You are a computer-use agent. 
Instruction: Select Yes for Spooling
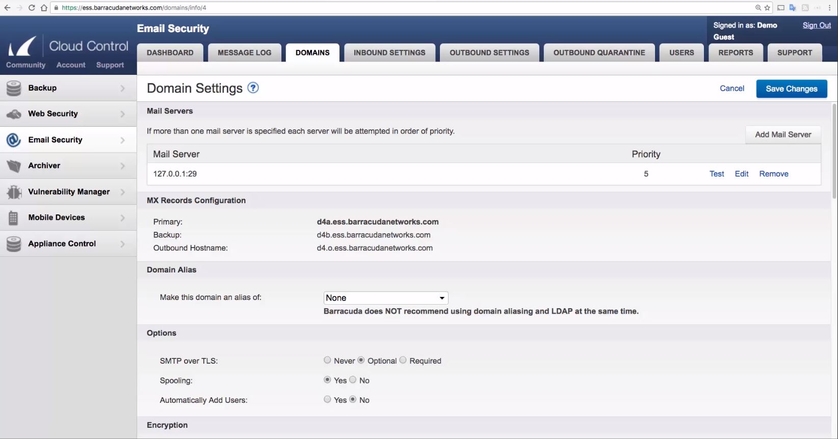coord(327,379)
